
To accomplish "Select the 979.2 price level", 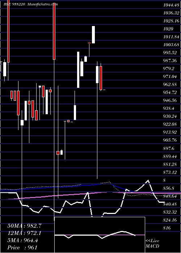I will coord(169,69).
